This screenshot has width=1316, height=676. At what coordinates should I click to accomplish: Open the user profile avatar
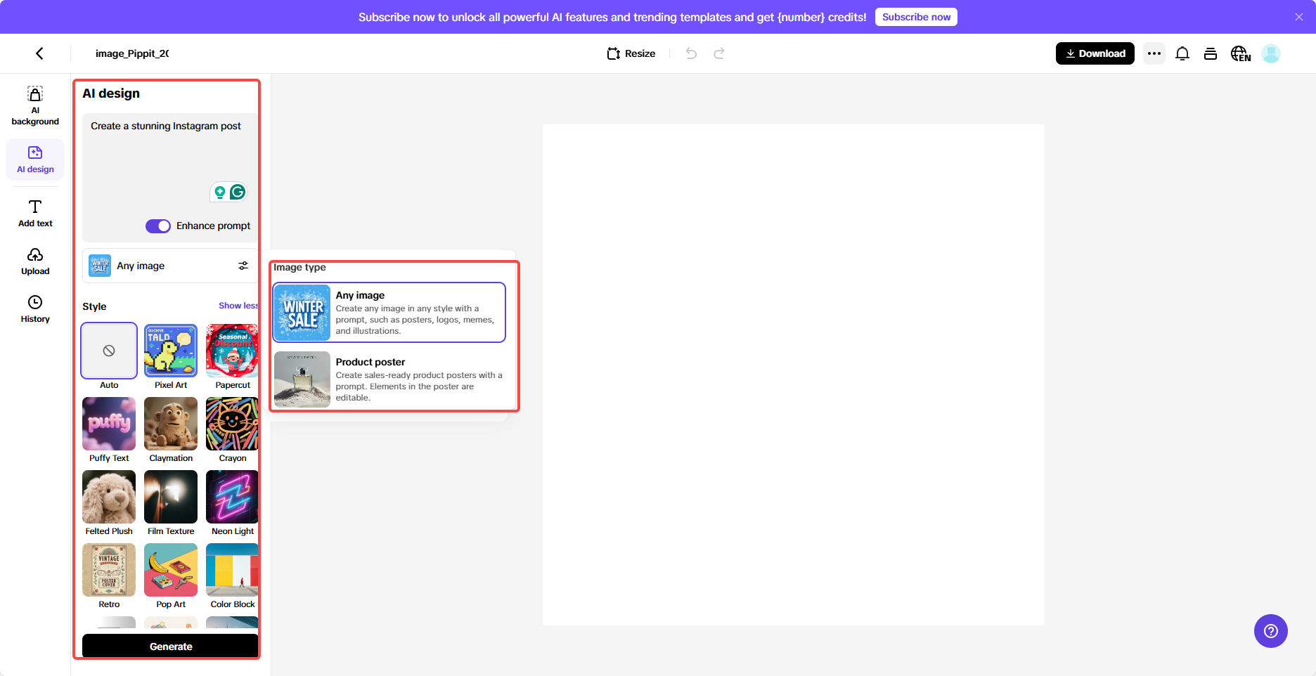[1271, 53]
